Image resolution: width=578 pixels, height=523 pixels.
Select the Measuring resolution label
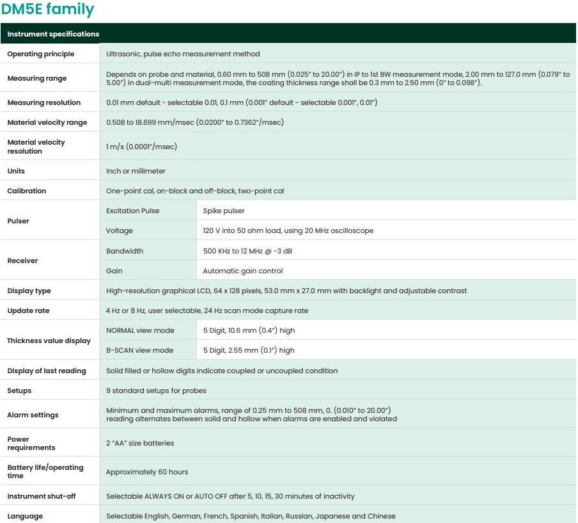44,103
